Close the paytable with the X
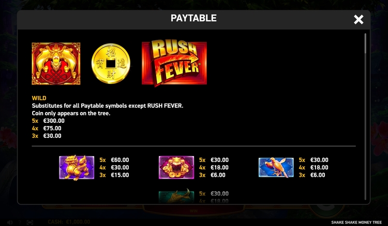The height and width of the screenshot is (226, 388). coord(359,19)
